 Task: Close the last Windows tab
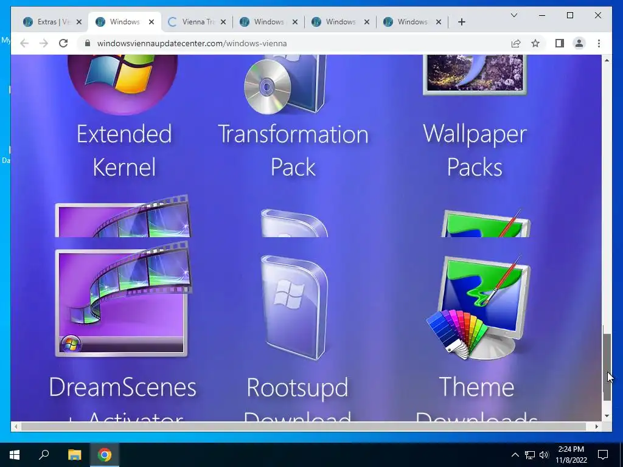pyautogui.click(x=439, y=22)
